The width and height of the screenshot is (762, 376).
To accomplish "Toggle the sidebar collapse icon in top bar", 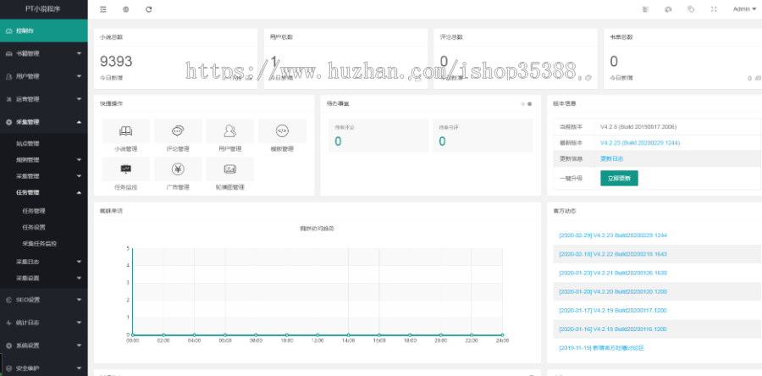I will pos(103,9).
